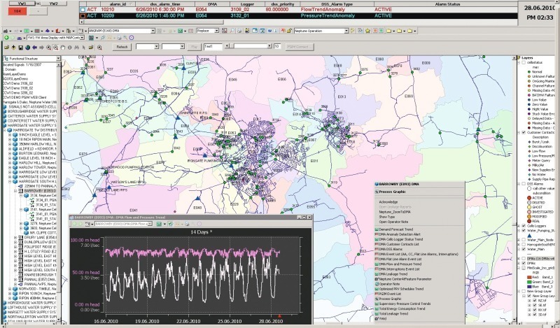Click the Red Band_1 color swatch
This screenshot has height=328, width=560.
(x=529, y=278)
